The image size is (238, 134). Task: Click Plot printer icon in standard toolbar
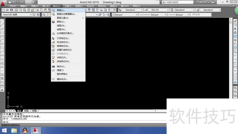pyautogui.click(x=16, y=10)
